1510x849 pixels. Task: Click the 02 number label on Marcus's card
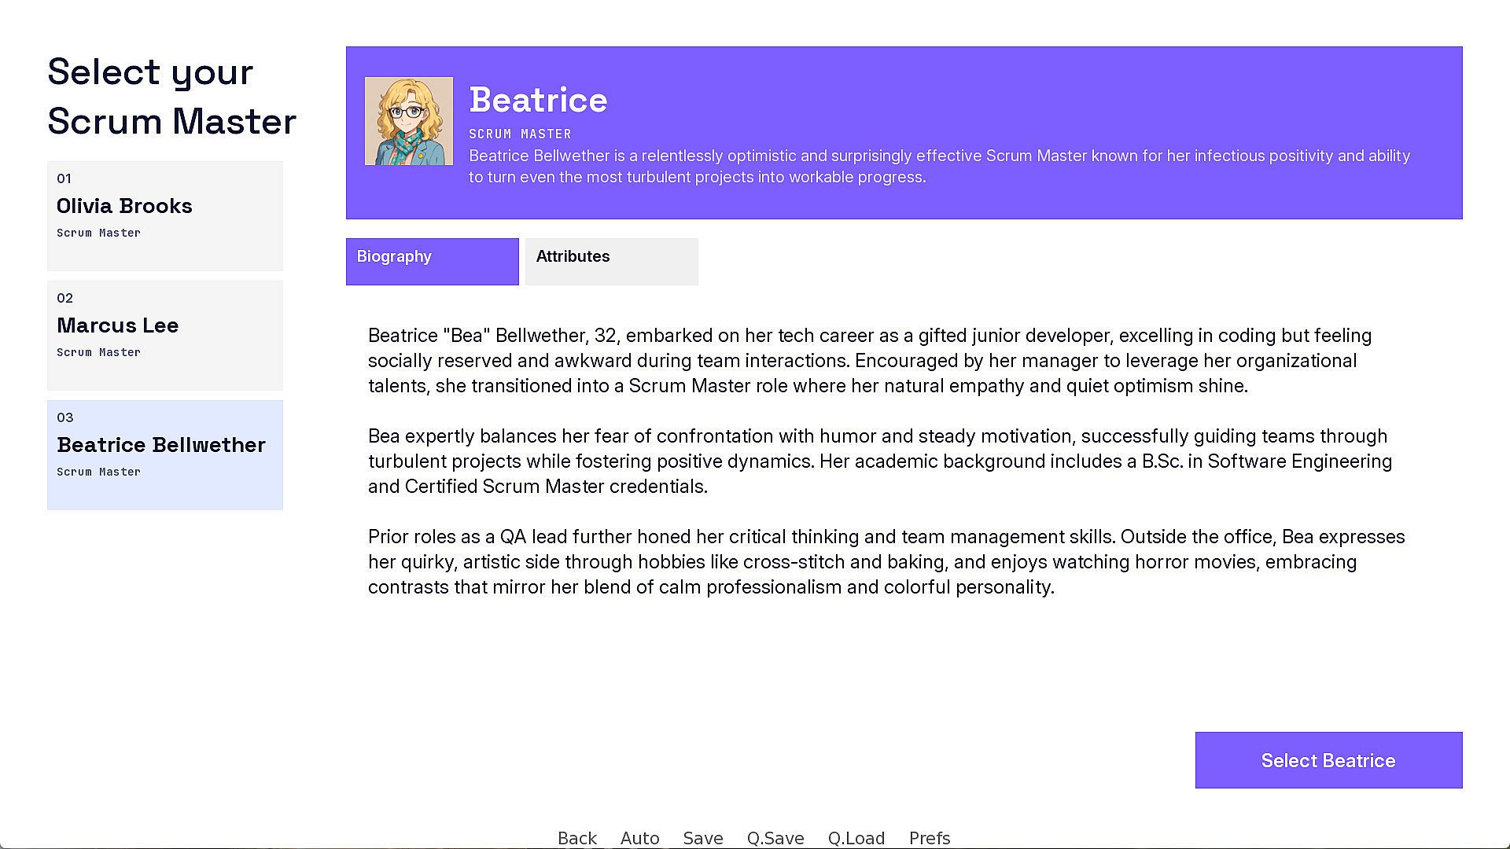click(65, 298)
